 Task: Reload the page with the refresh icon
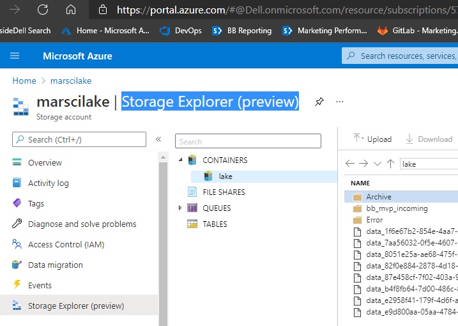coord(43,10)
